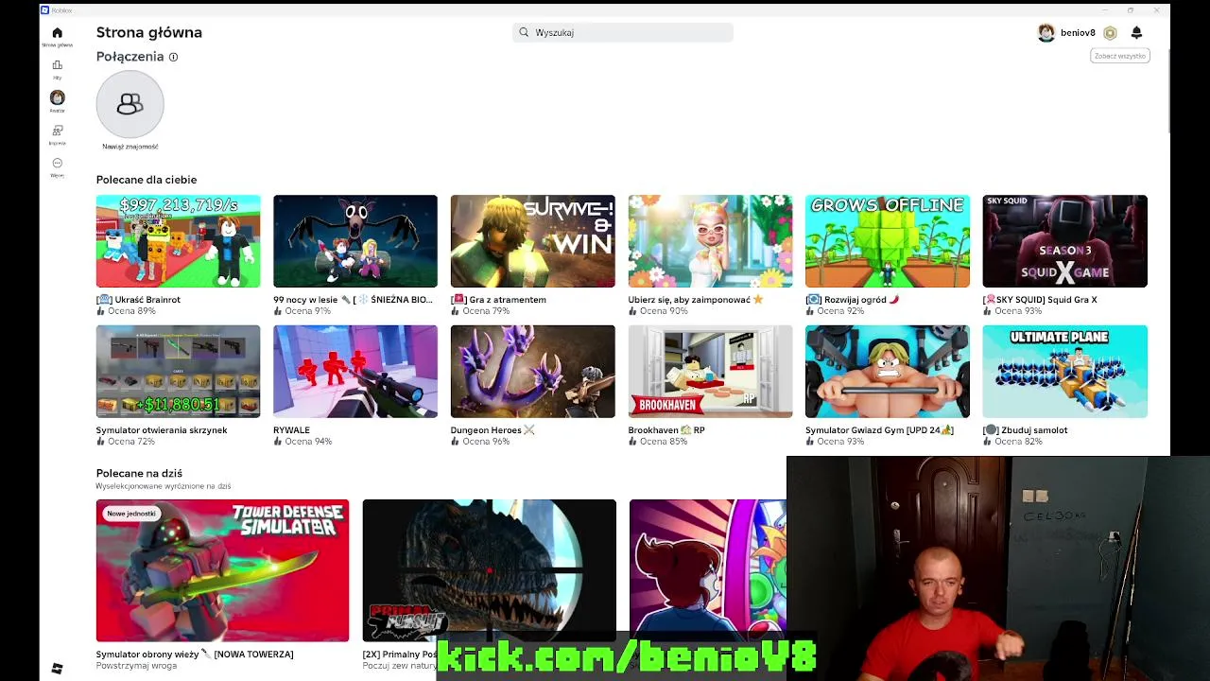Click the Nawiąż znajomość label

[130, 147]
